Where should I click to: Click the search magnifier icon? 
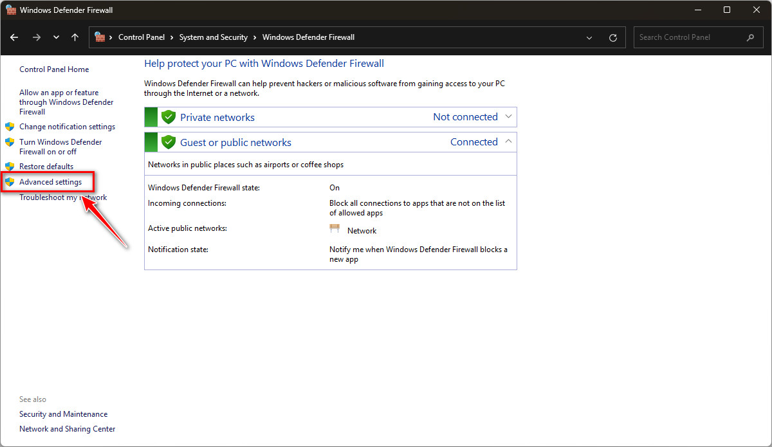coord(751,37)
